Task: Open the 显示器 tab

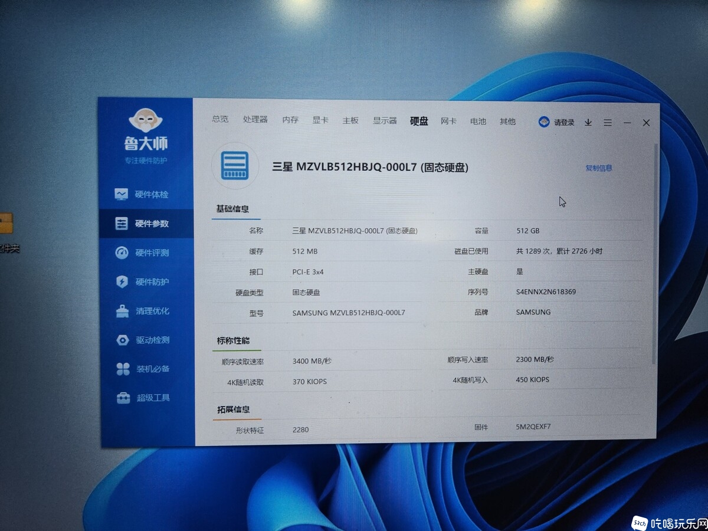Action: click(385, 120)
